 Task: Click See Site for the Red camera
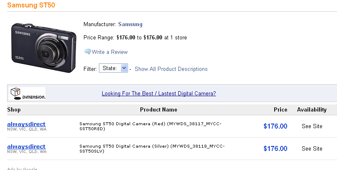click(312, 126)
